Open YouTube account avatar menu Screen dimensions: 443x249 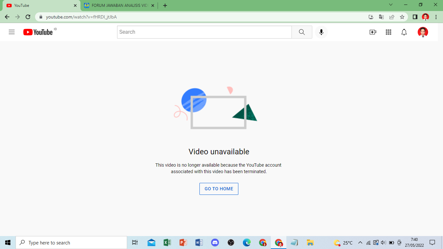tap(423, 32)
